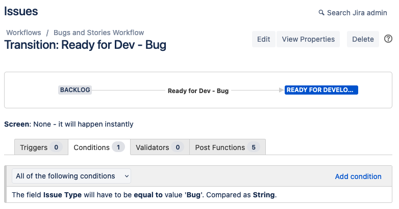Open View Properties
Screen dimensions: 399x209
pos(308,39)
